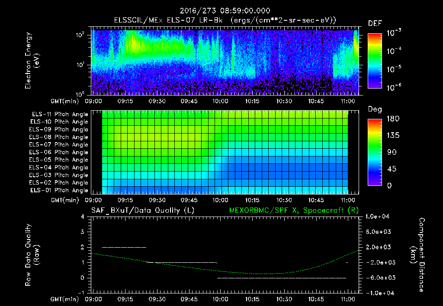
Task: Select 10:00 time label under the electron spectrogram
Action: click(x=220, y=101)
